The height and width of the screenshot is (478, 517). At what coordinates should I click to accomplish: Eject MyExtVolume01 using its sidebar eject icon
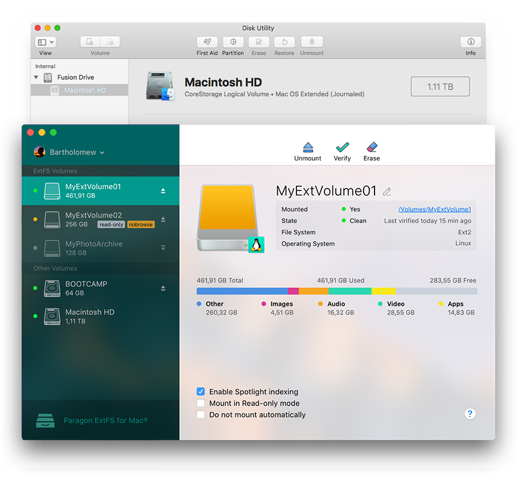click(x=163, y=191)
